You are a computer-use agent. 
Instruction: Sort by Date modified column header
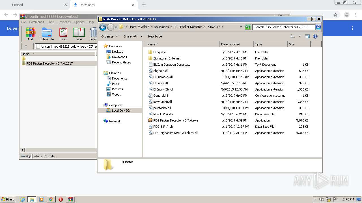pyautogui.click(x=237, y=44)
